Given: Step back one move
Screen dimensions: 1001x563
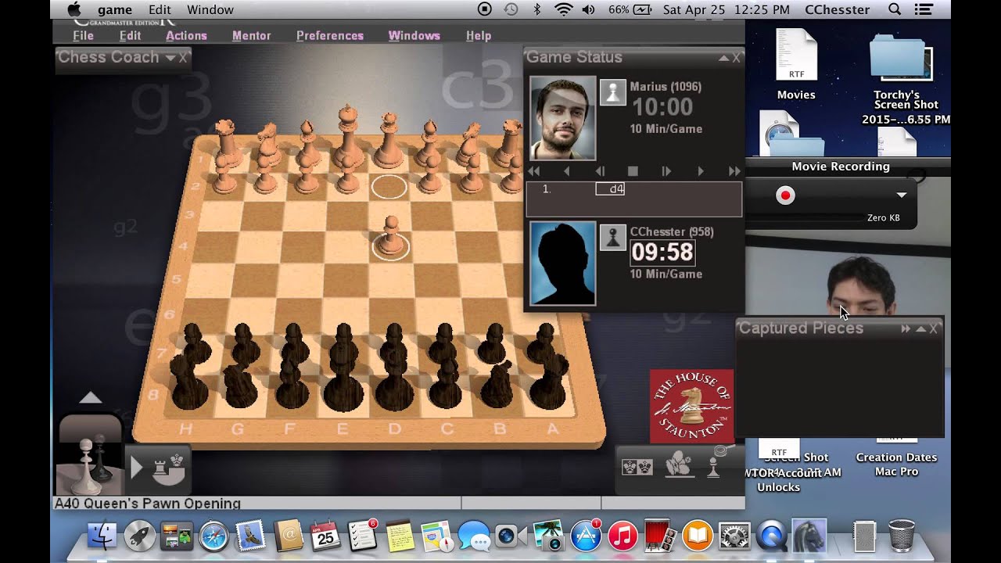Looking at the screenshot, I should click(x=567, y=171).
